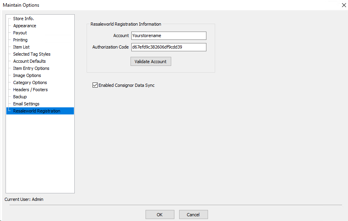Confirm changes with the OK button
Screen dimensions: 348x221
click(160, 215)
